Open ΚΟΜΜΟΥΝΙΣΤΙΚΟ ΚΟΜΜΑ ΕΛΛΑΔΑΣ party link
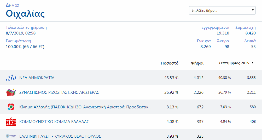This screenshot has width=262, height=140. point(54,122)
